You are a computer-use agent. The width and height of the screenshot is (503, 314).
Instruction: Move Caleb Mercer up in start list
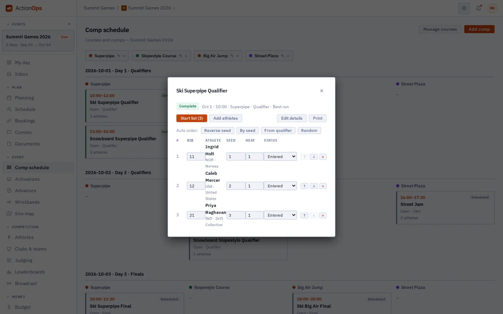coord(304,186)
